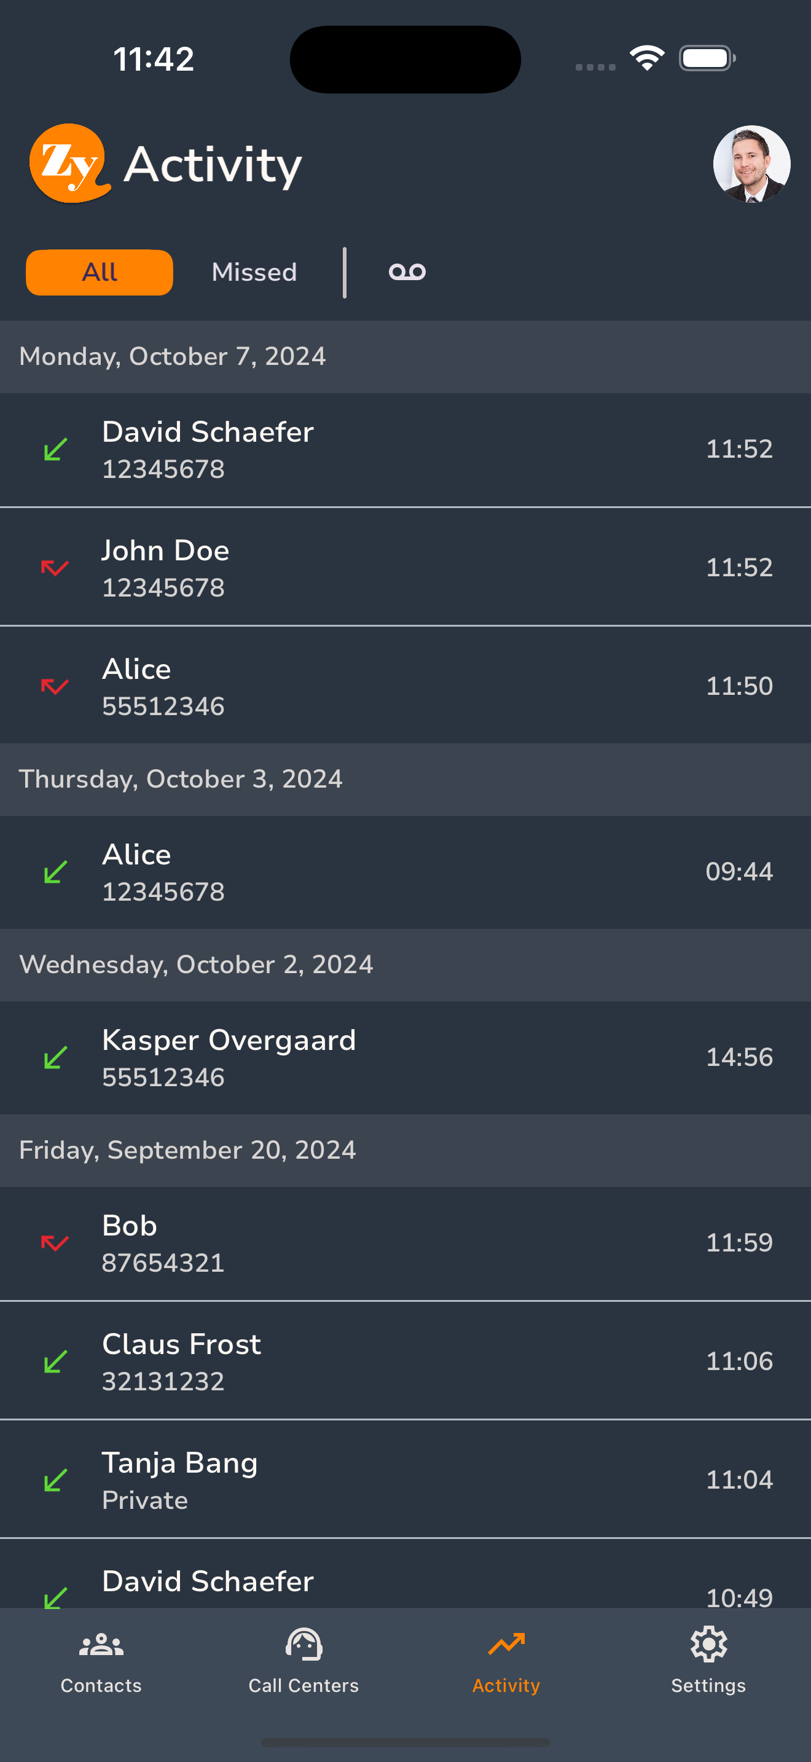Tap the Friday, September 20, 2024 header
The height and width of the screenshot is (1762, 811).
pos(405,1151)
